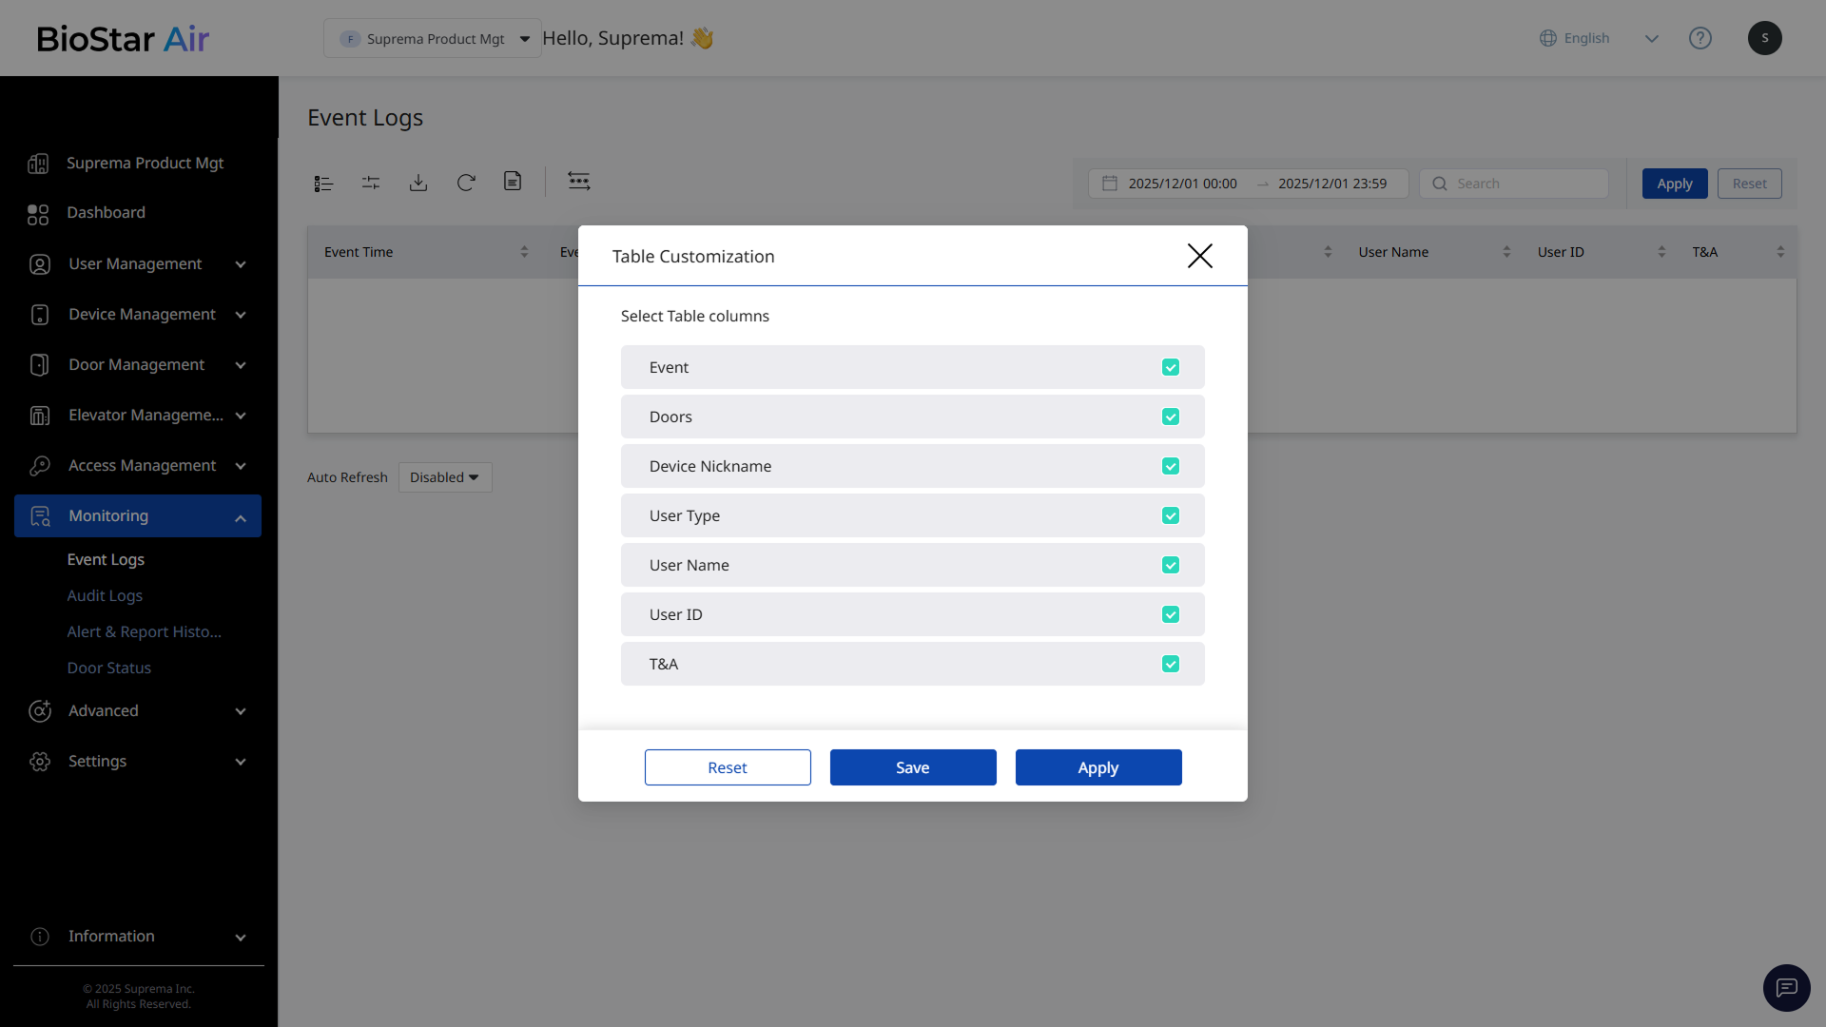This screenshot has height=1027, width=1826.
Task: Open the Auto Refresh Disabled dropdown
Action: coord(444,477)
